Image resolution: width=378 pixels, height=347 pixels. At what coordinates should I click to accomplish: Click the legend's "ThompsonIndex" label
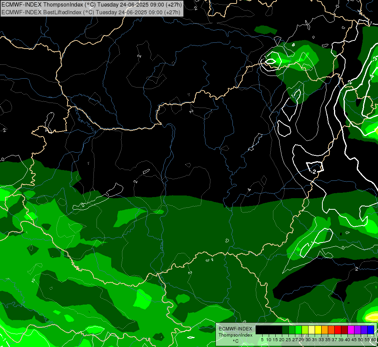pos(236,335)
